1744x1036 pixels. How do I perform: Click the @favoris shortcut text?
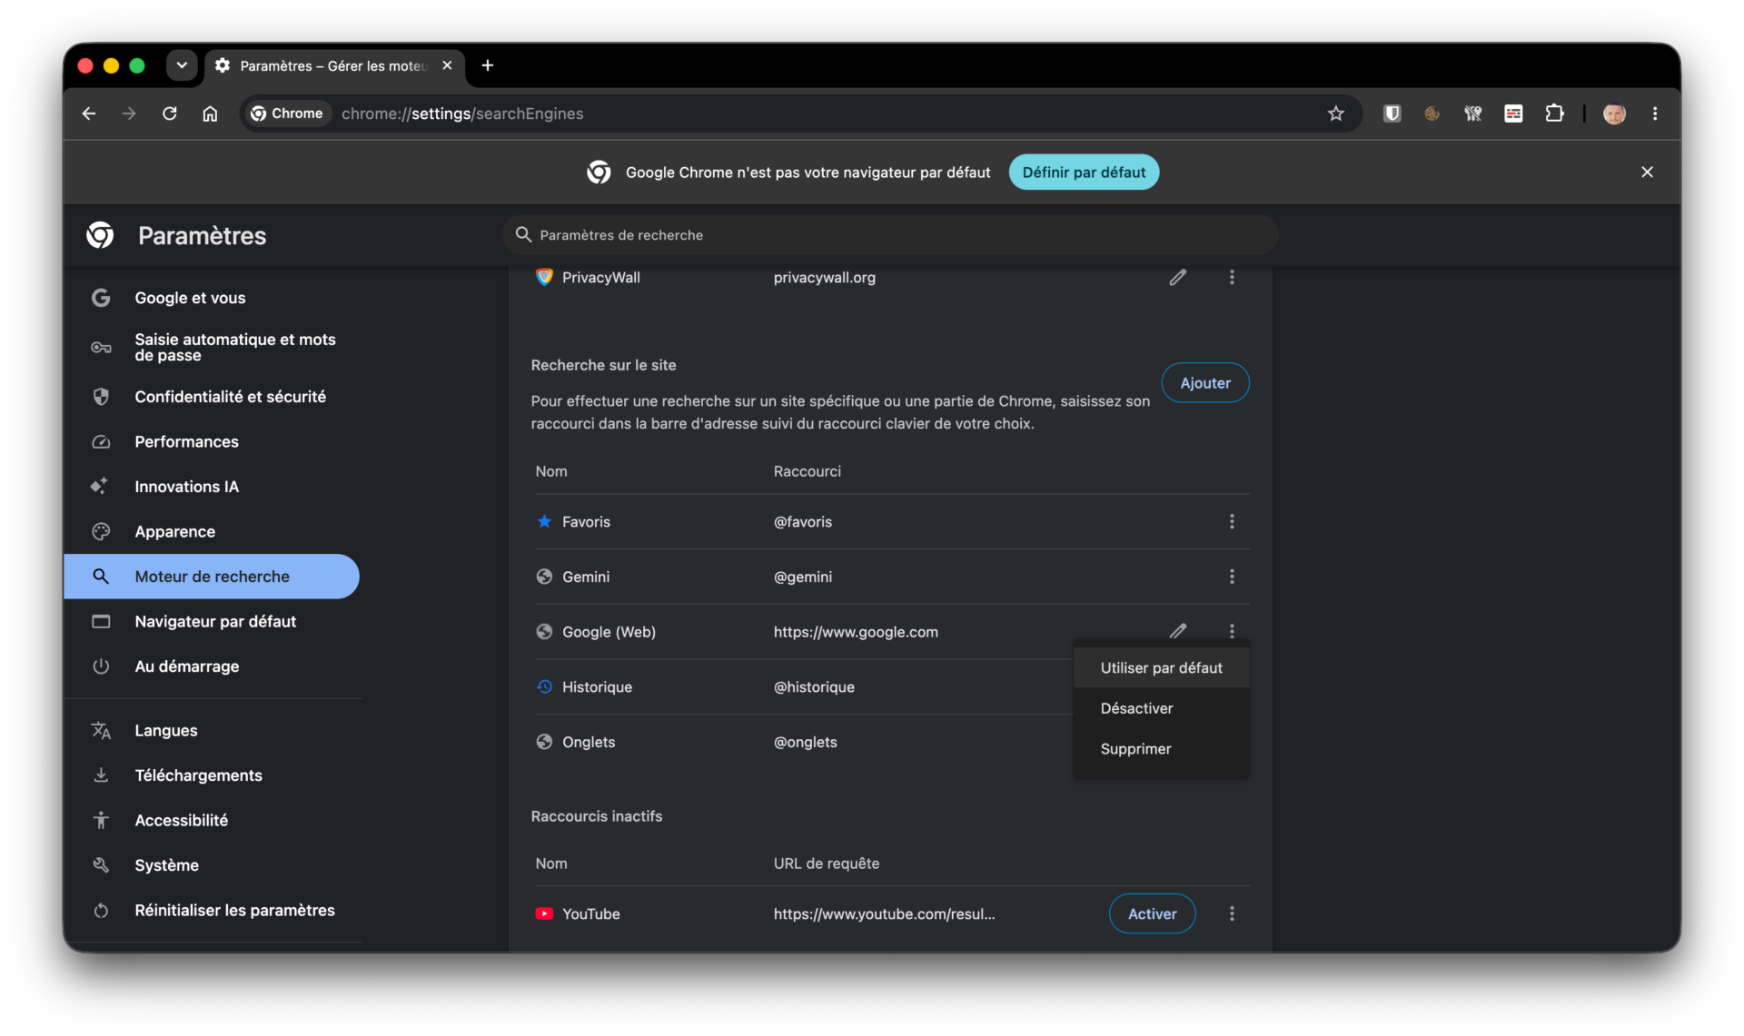tap(803, 522)
